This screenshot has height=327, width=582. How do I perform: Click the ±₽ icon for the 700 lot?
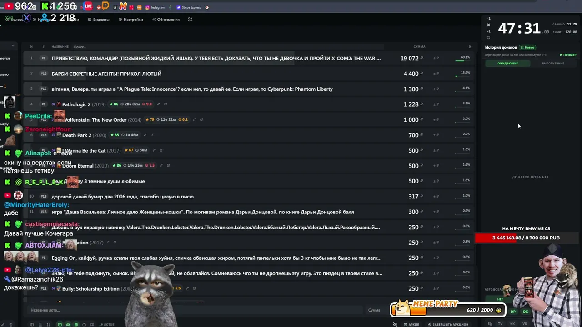[x=436, y=135]
